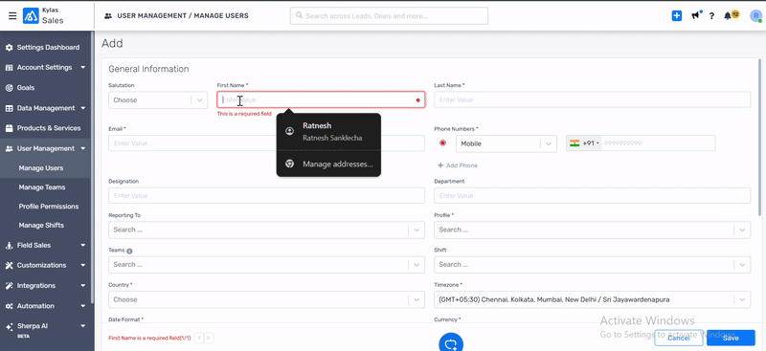Viewport: 766px width, 351px height.
Task: Open the help question mark icon
Action: (711, 15)
